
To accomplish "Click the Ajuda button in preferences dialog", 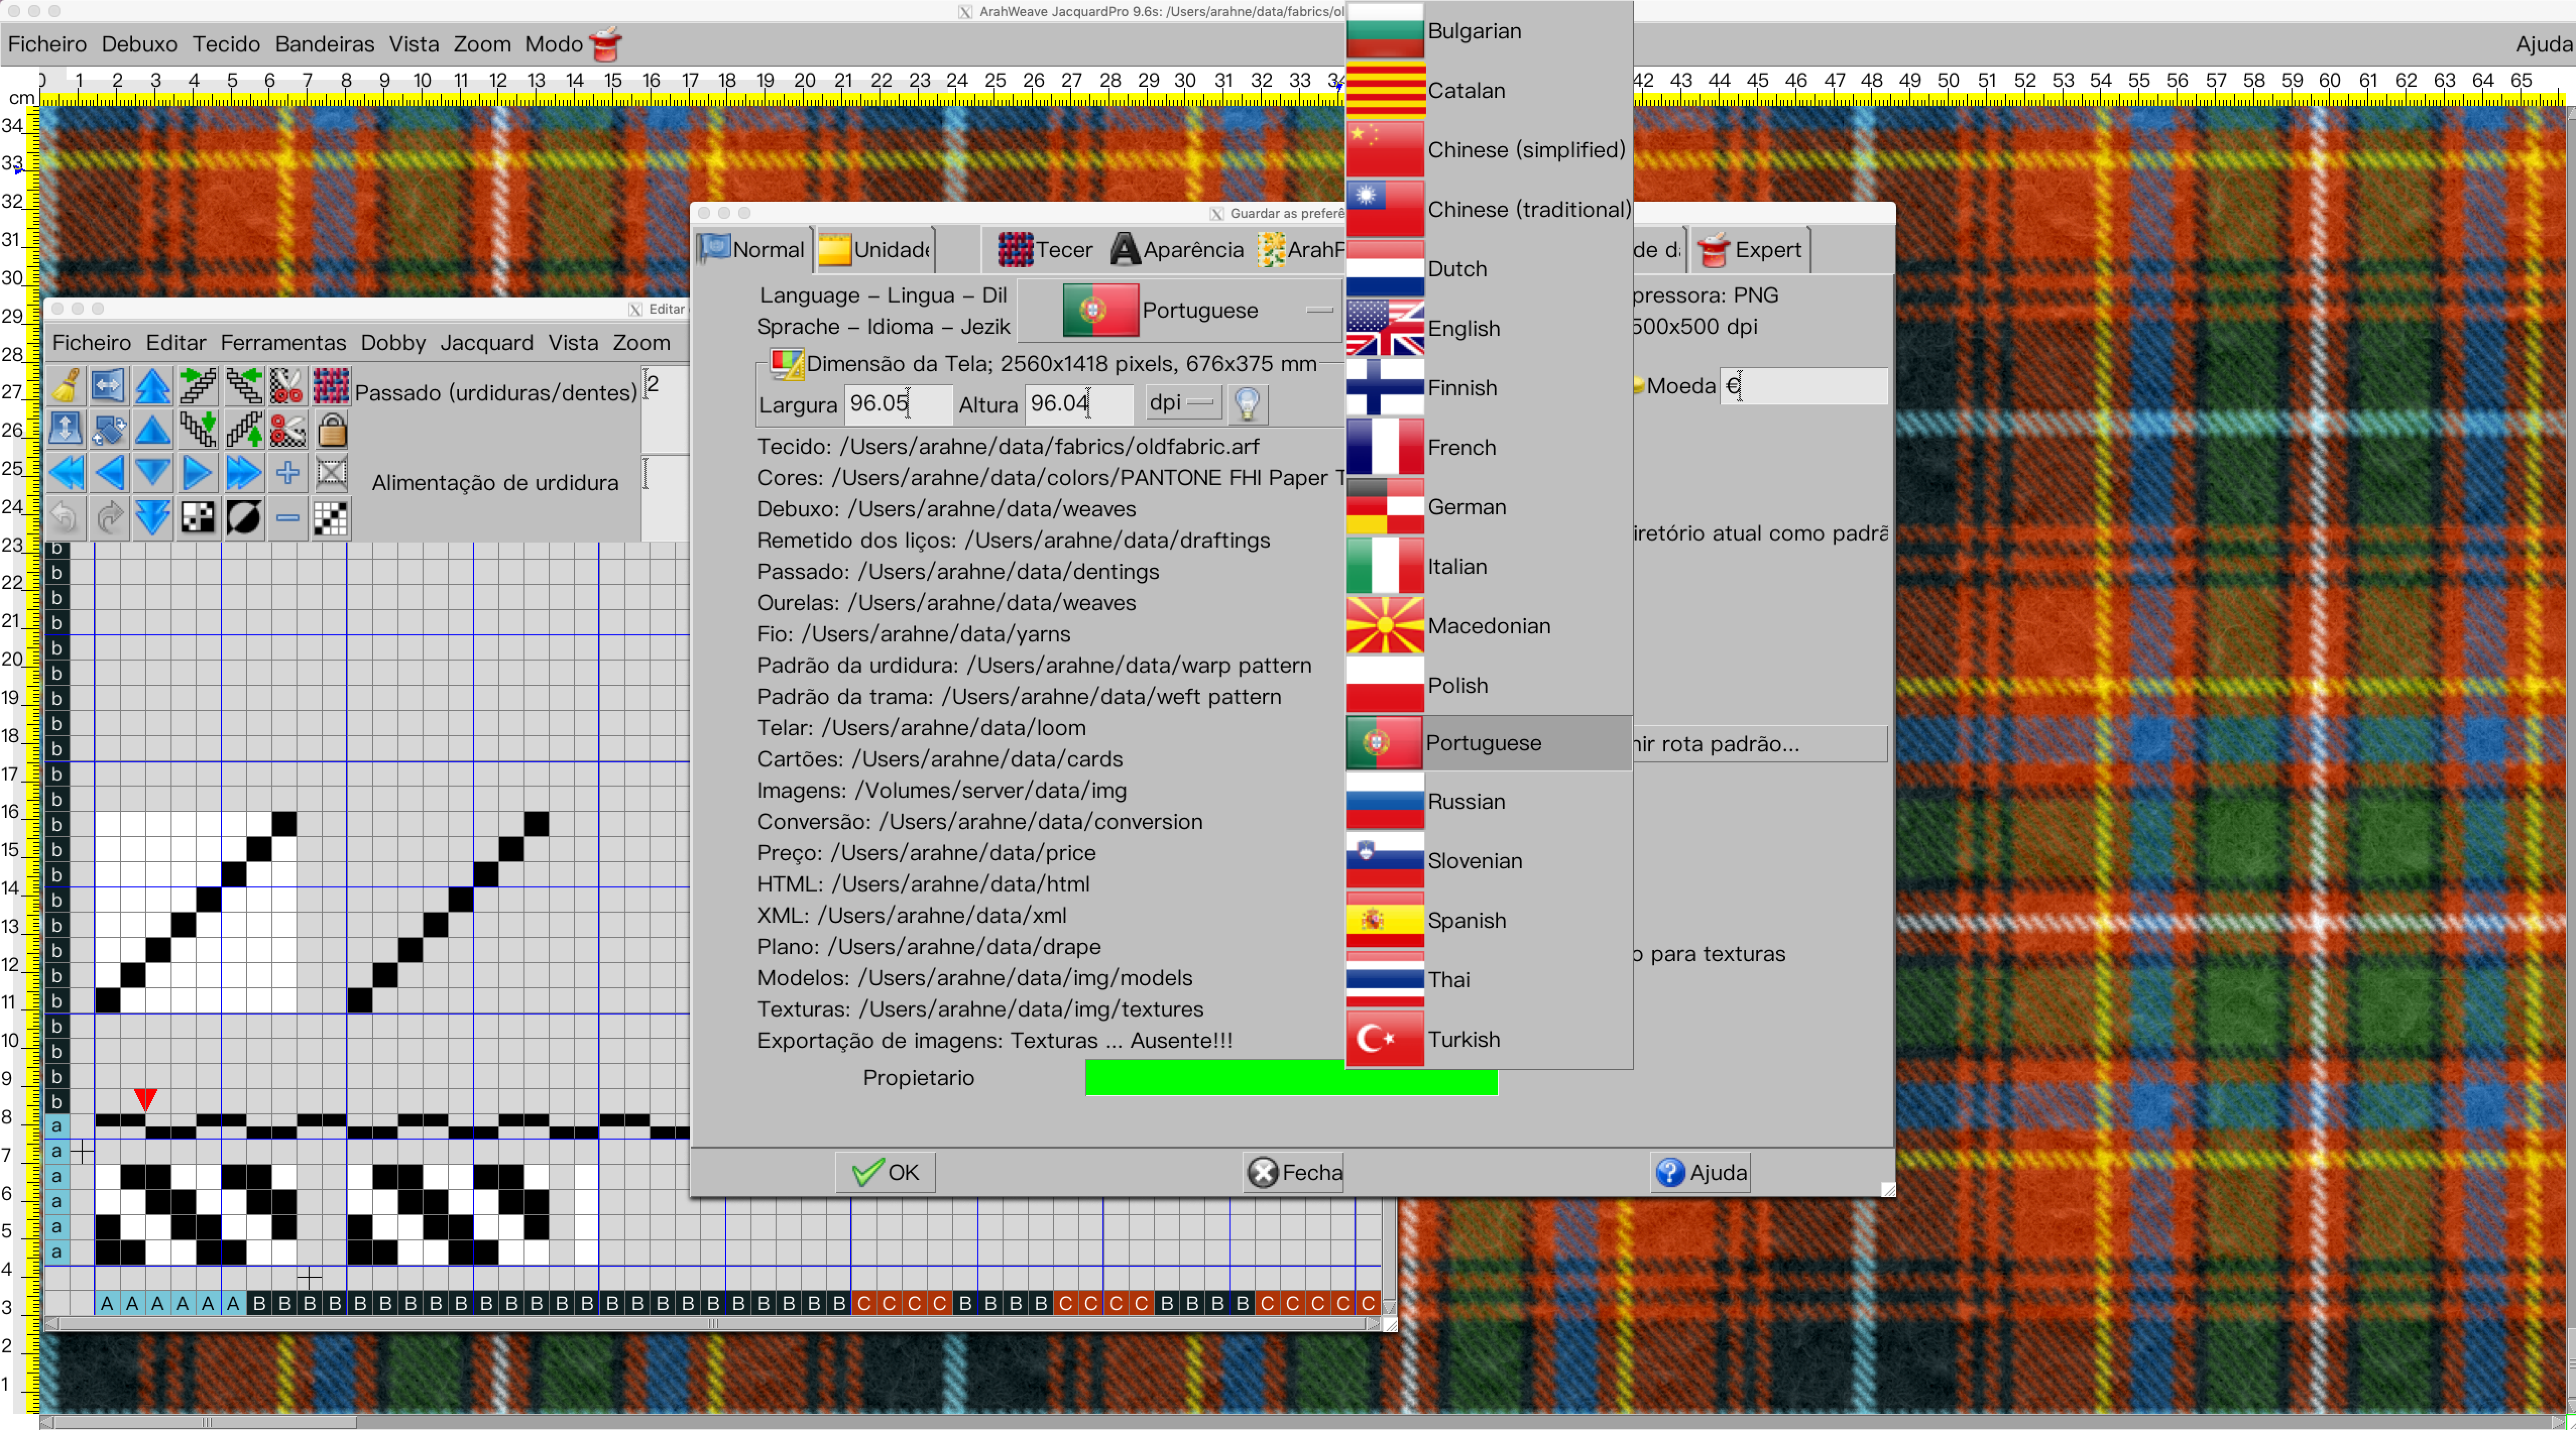I will [x=1700, y=1172].
